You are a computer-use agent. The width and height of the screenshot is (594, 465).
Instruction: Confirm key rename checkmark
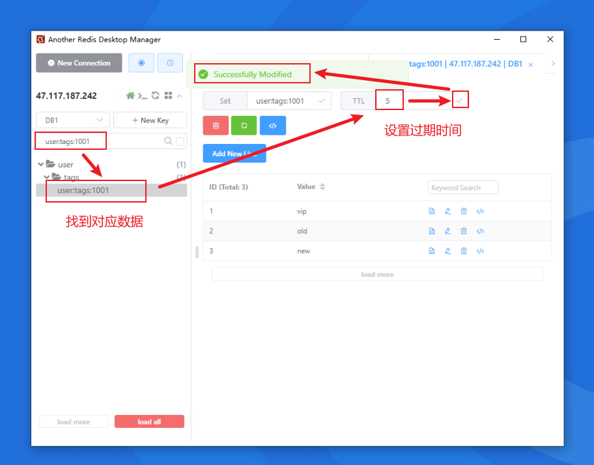tap(322, 101)
